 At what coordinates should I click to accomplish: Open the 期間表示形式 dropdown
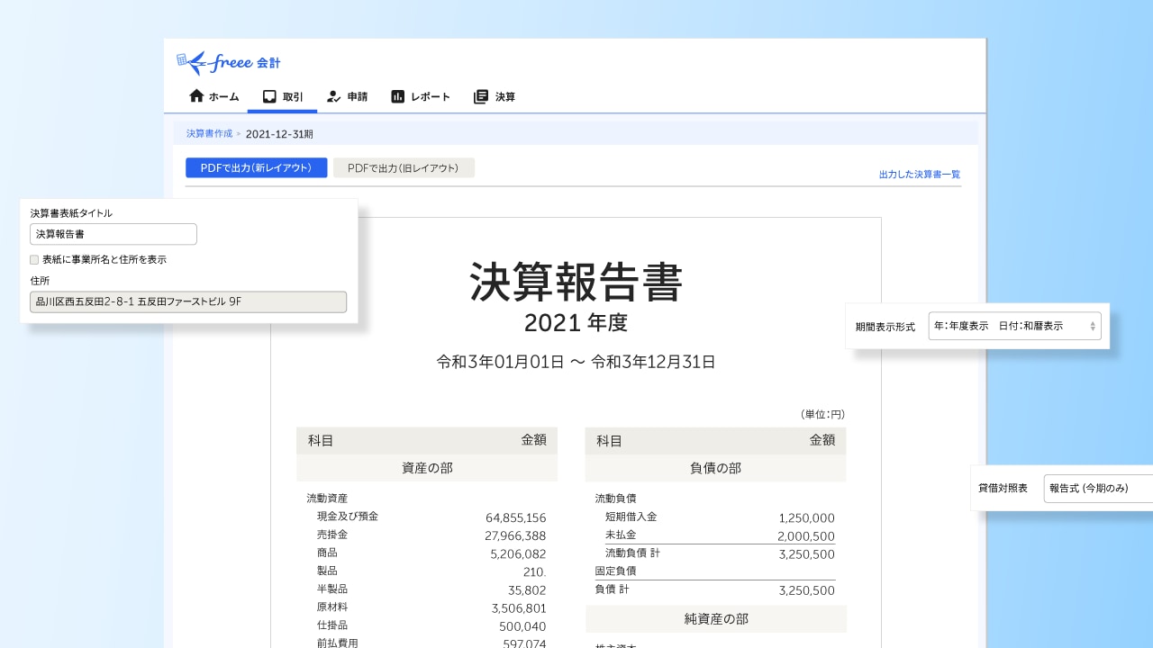pyautogui.click(x=1015, y=326)
